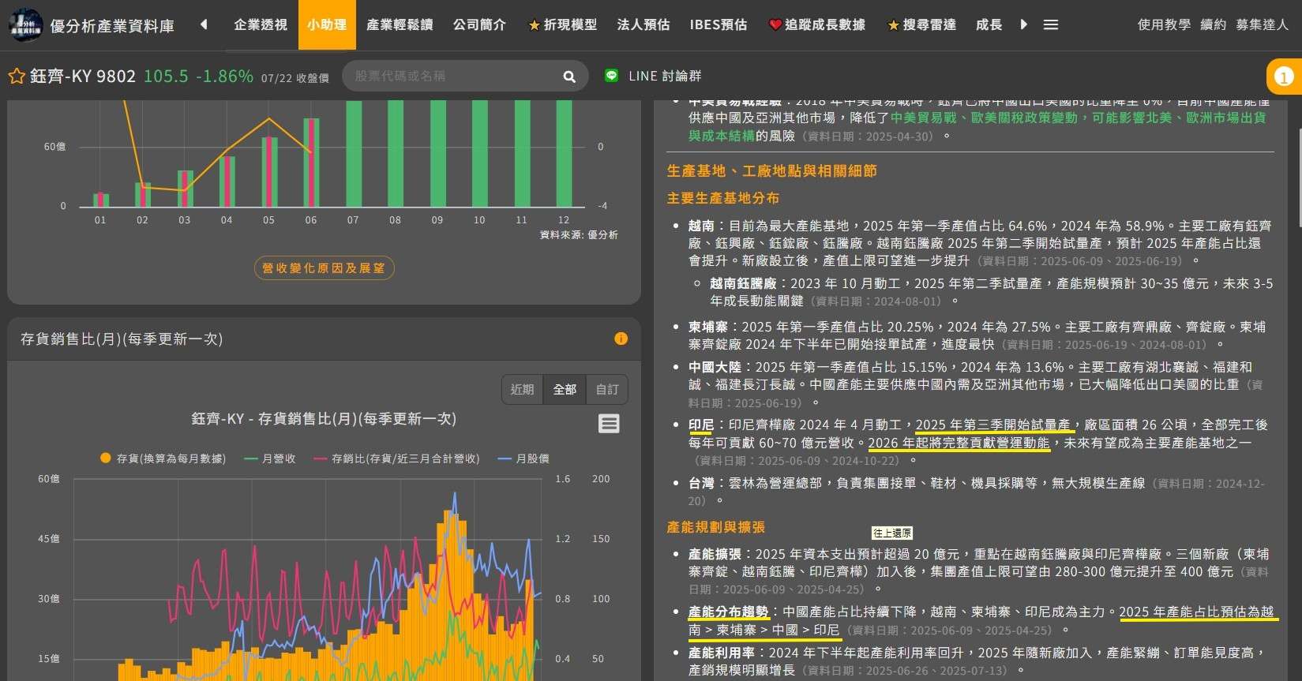The height and width of the screenshot is (681, 1302).
Task: Open 追蹤成長數據 tab
Action: [x=817, y=25]
